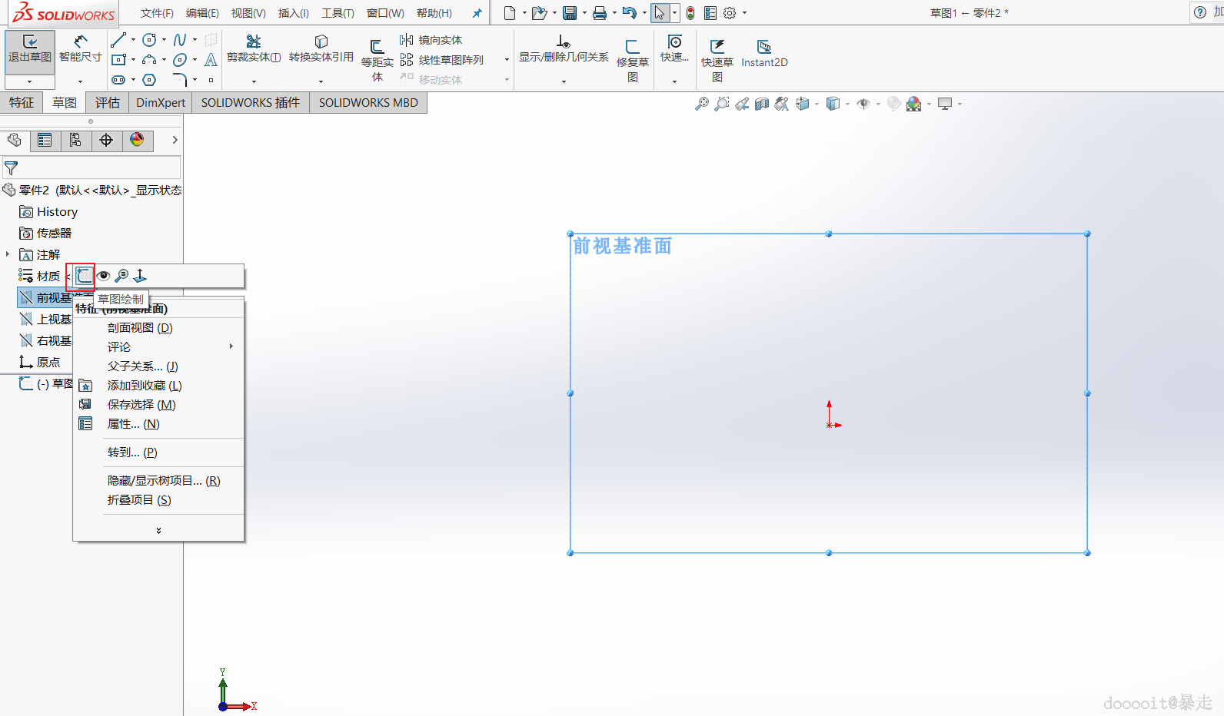Switch to the SOLIDWORKS MBD tab
Viewport: 1224px width, 716px height.
click(368, 102)
